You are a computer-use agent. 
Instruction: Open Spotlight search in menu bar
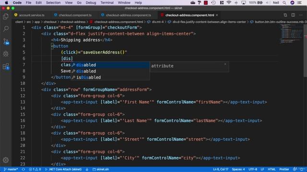point(284,2)
